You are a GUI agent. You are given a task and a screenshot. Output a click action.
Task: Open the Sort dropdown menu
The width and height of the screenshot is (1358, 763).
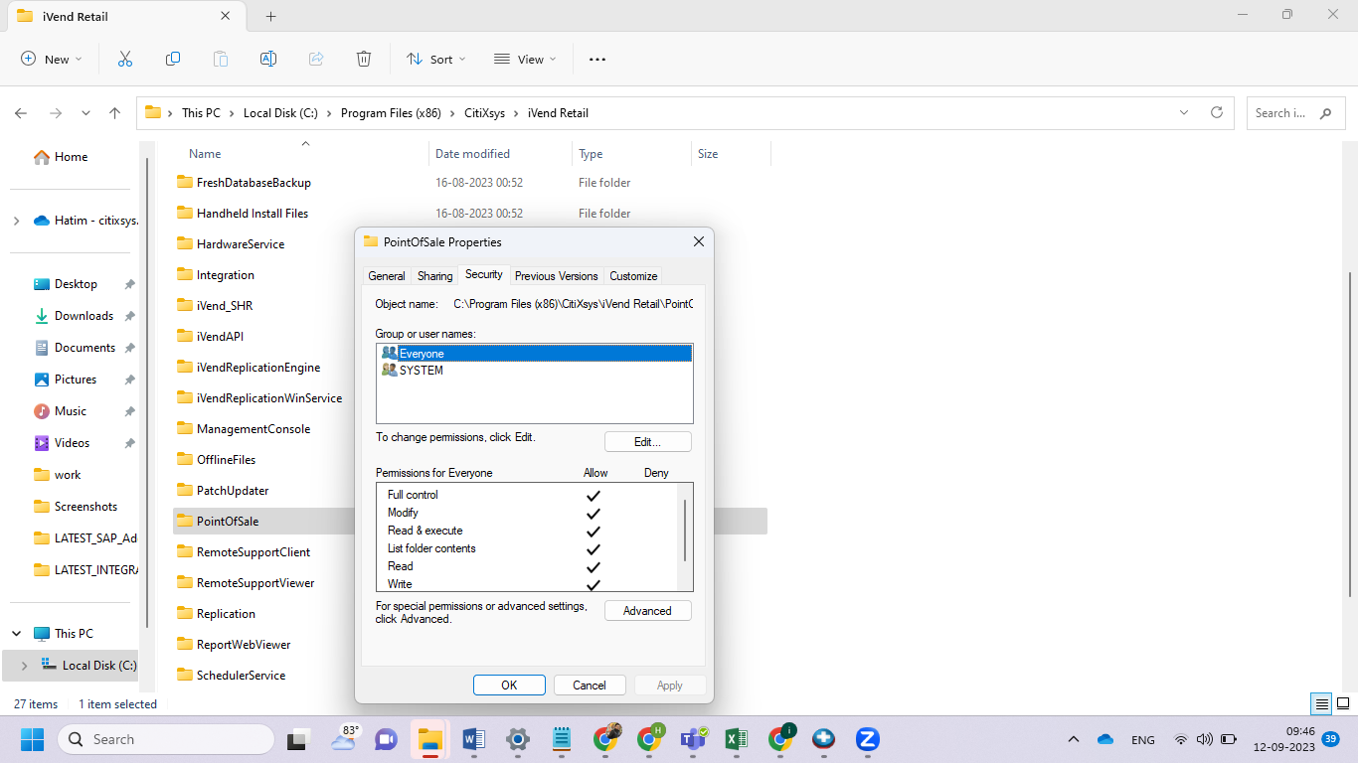[x=436, y=60]
